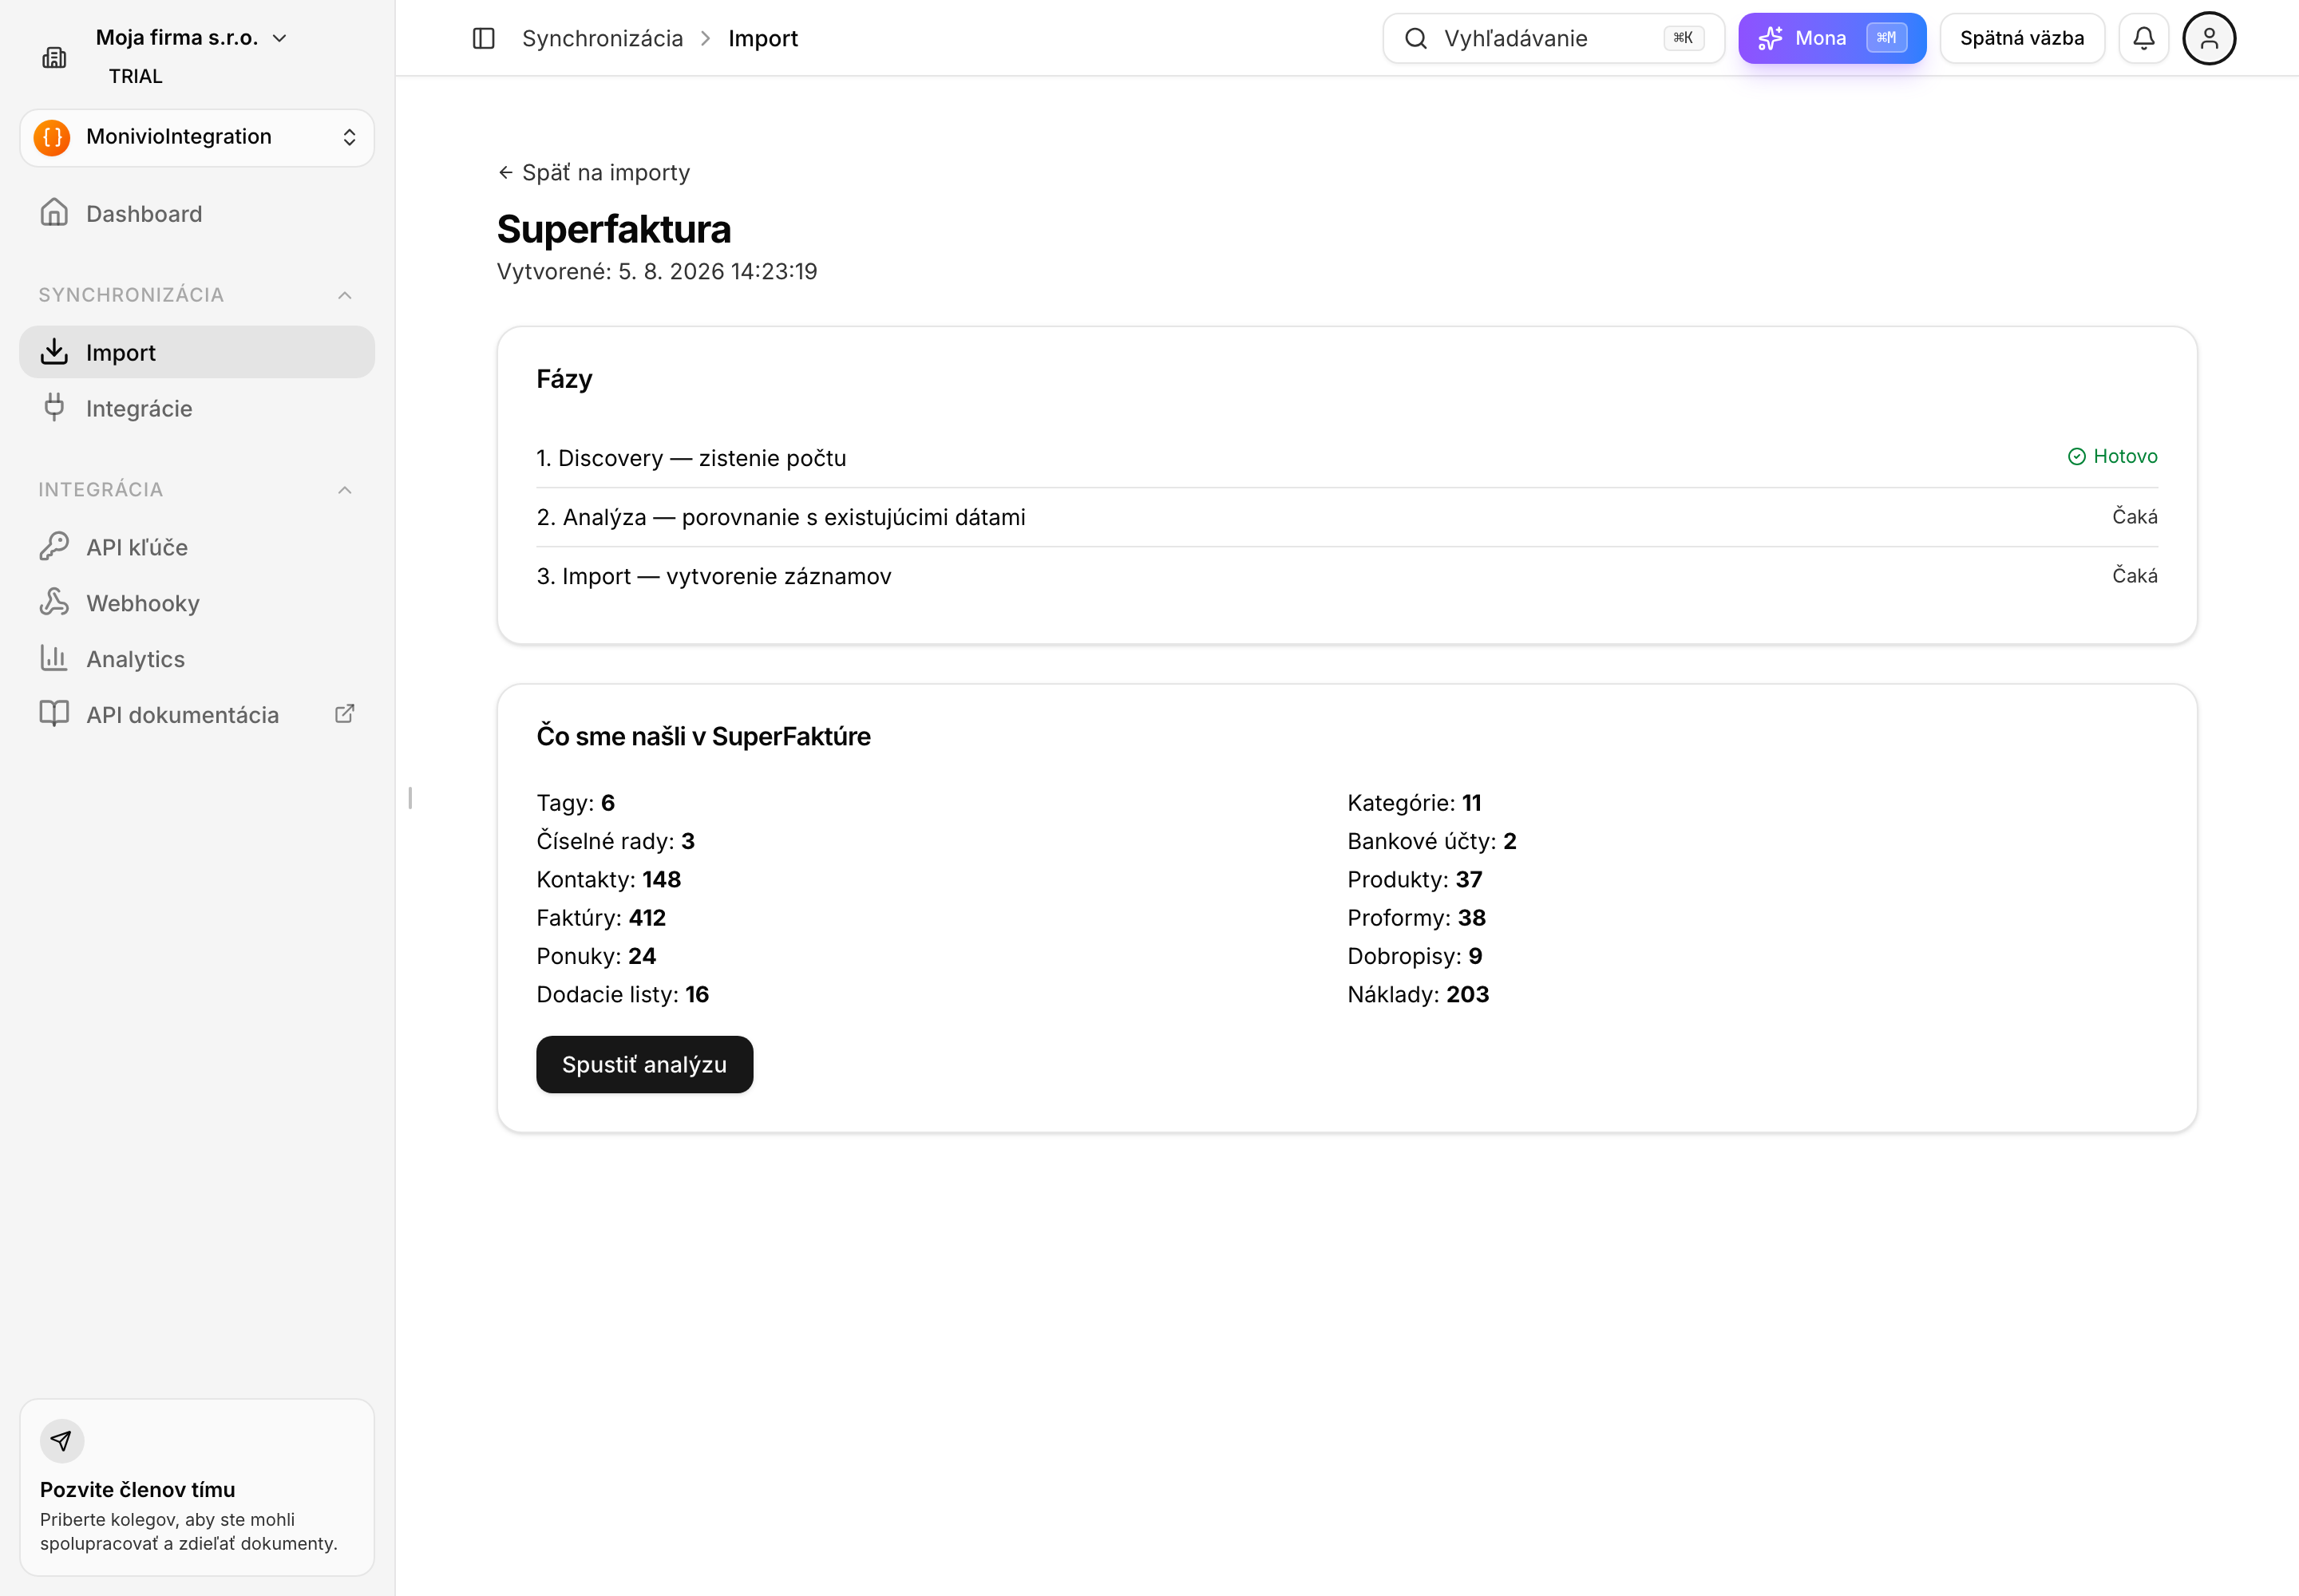Click Synchronizácia breadcrumb
The width and height of the screenshot is (2299, 1596).
(602, 38)
